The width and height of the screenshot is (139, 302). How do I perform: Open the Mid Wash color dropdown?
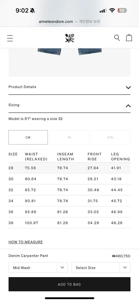coord(38,268)
